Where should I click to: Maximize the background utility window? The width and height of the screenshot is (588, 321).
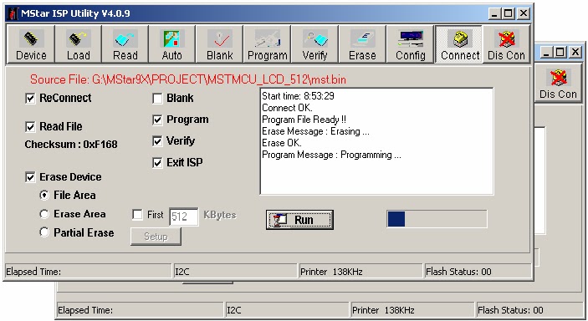pyautogui.click(x=560, y=52)
